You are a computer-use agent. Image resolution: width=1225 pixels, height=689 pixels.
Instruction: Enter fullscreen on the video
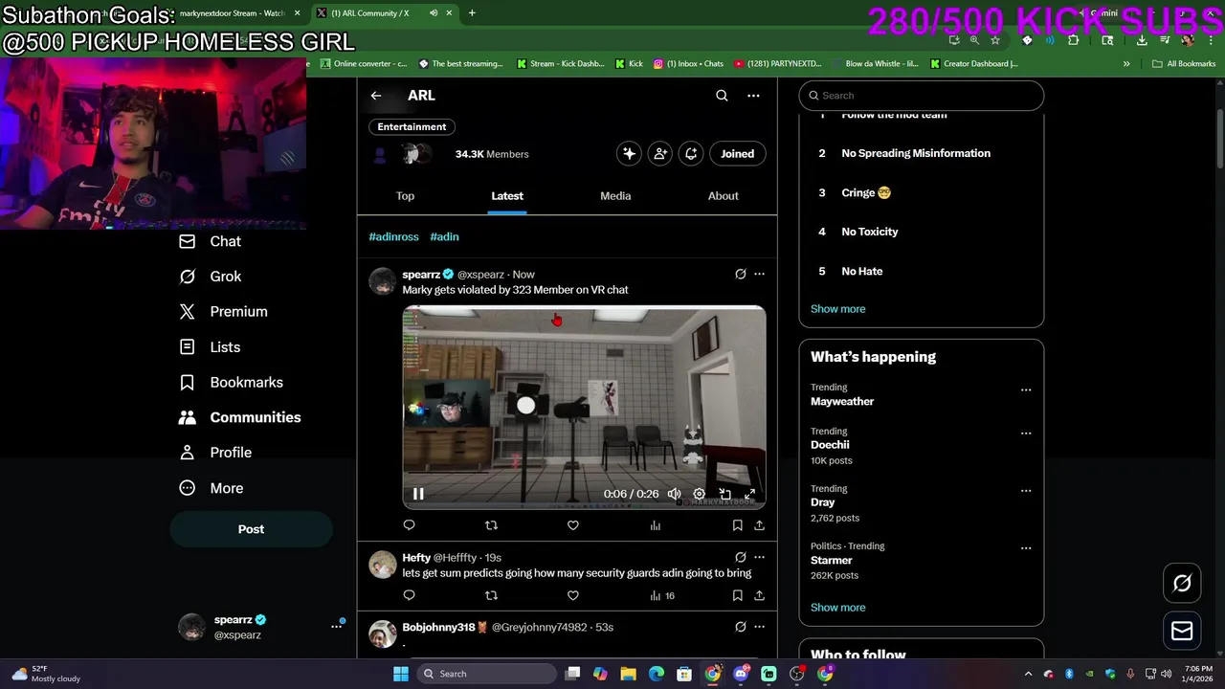(x=750, y=494)
